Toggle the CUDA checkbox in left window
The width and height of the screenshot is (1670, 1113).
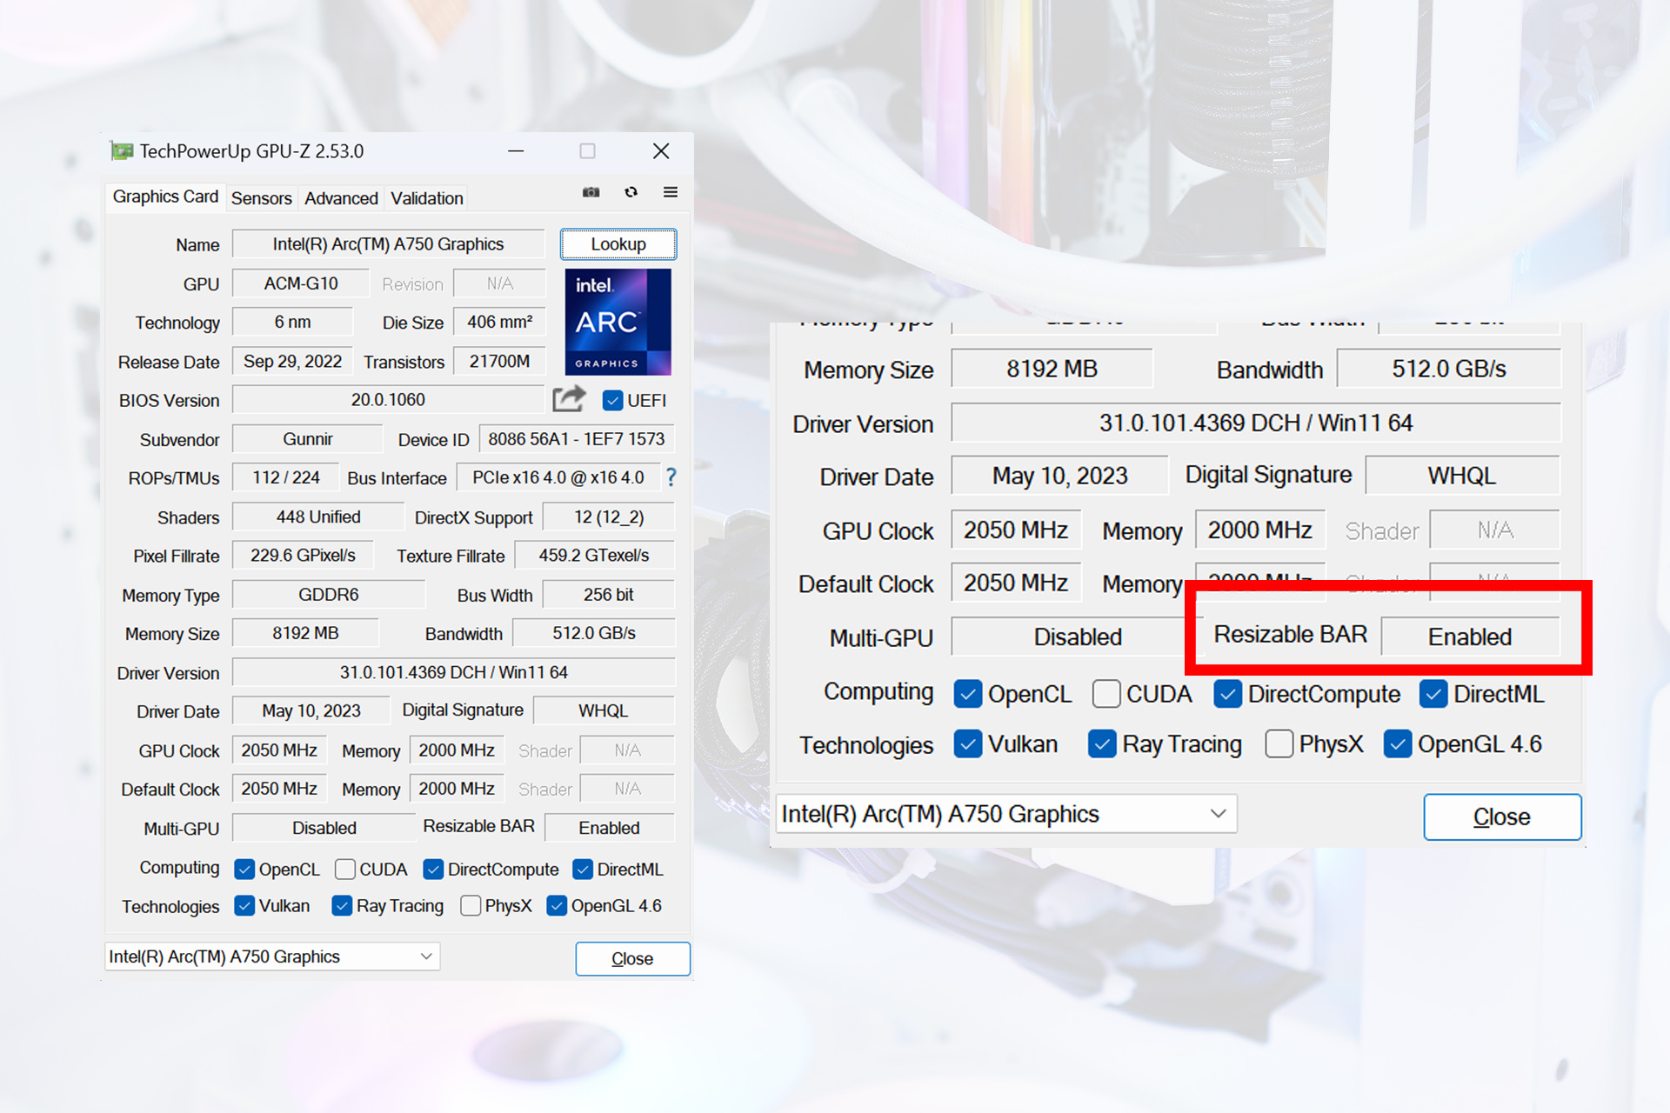[x=345, y=870]
